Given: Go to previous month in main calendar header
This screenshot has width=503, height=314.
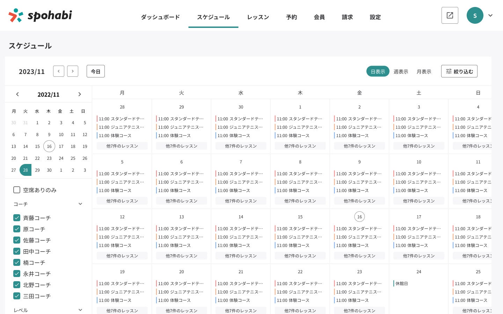Looking at the screenshot, I should (x=59, y=71).
